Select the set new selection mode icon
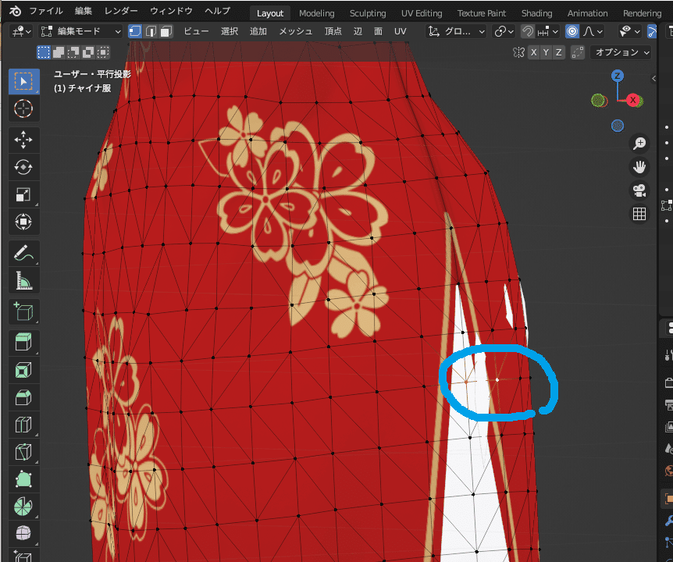The width and height of the screenshot is (673, 562). (x=44, y=52)
